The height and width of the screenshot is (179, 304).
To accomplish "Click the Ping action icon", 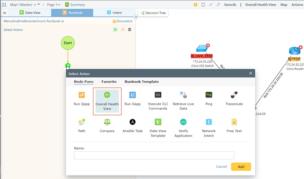I will coord(209,95).
